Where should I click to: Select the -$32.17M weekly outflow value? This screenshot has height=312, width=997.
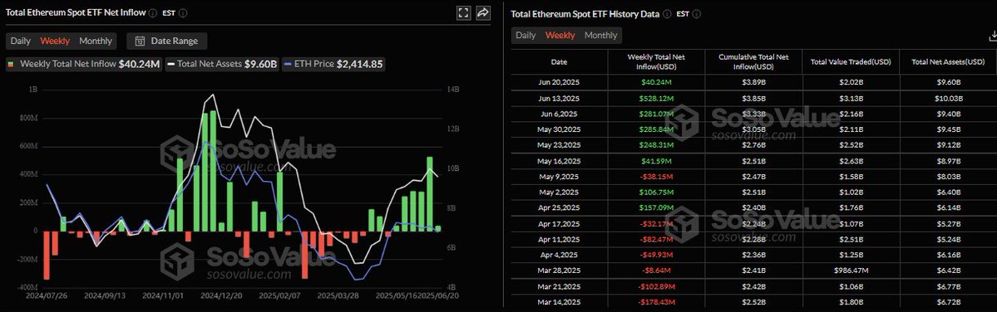click(x=656, y=223)
